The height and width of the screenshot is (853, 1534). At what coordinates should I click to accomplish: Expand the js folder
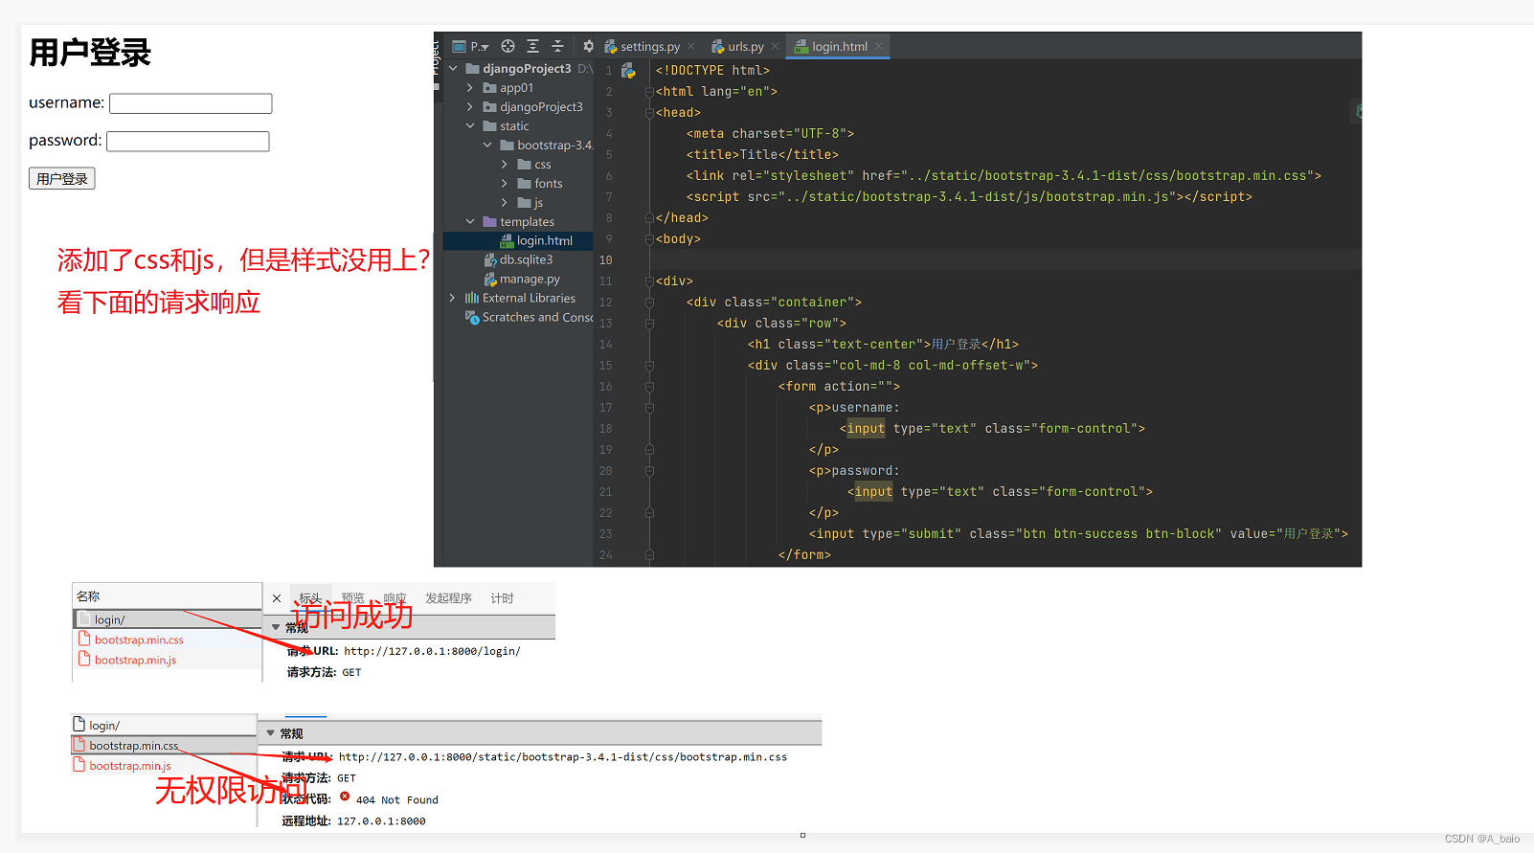click(505, 202)
